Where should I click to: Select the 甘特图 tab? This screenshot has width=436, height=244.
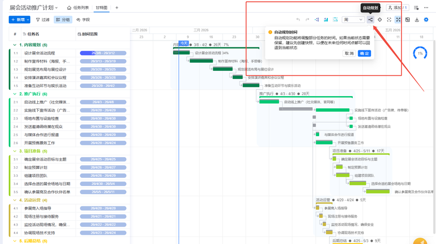[x=102, y=8]
